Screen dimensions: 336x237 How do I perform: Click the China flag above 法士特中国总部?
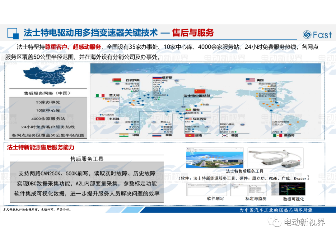coord(200,91)
